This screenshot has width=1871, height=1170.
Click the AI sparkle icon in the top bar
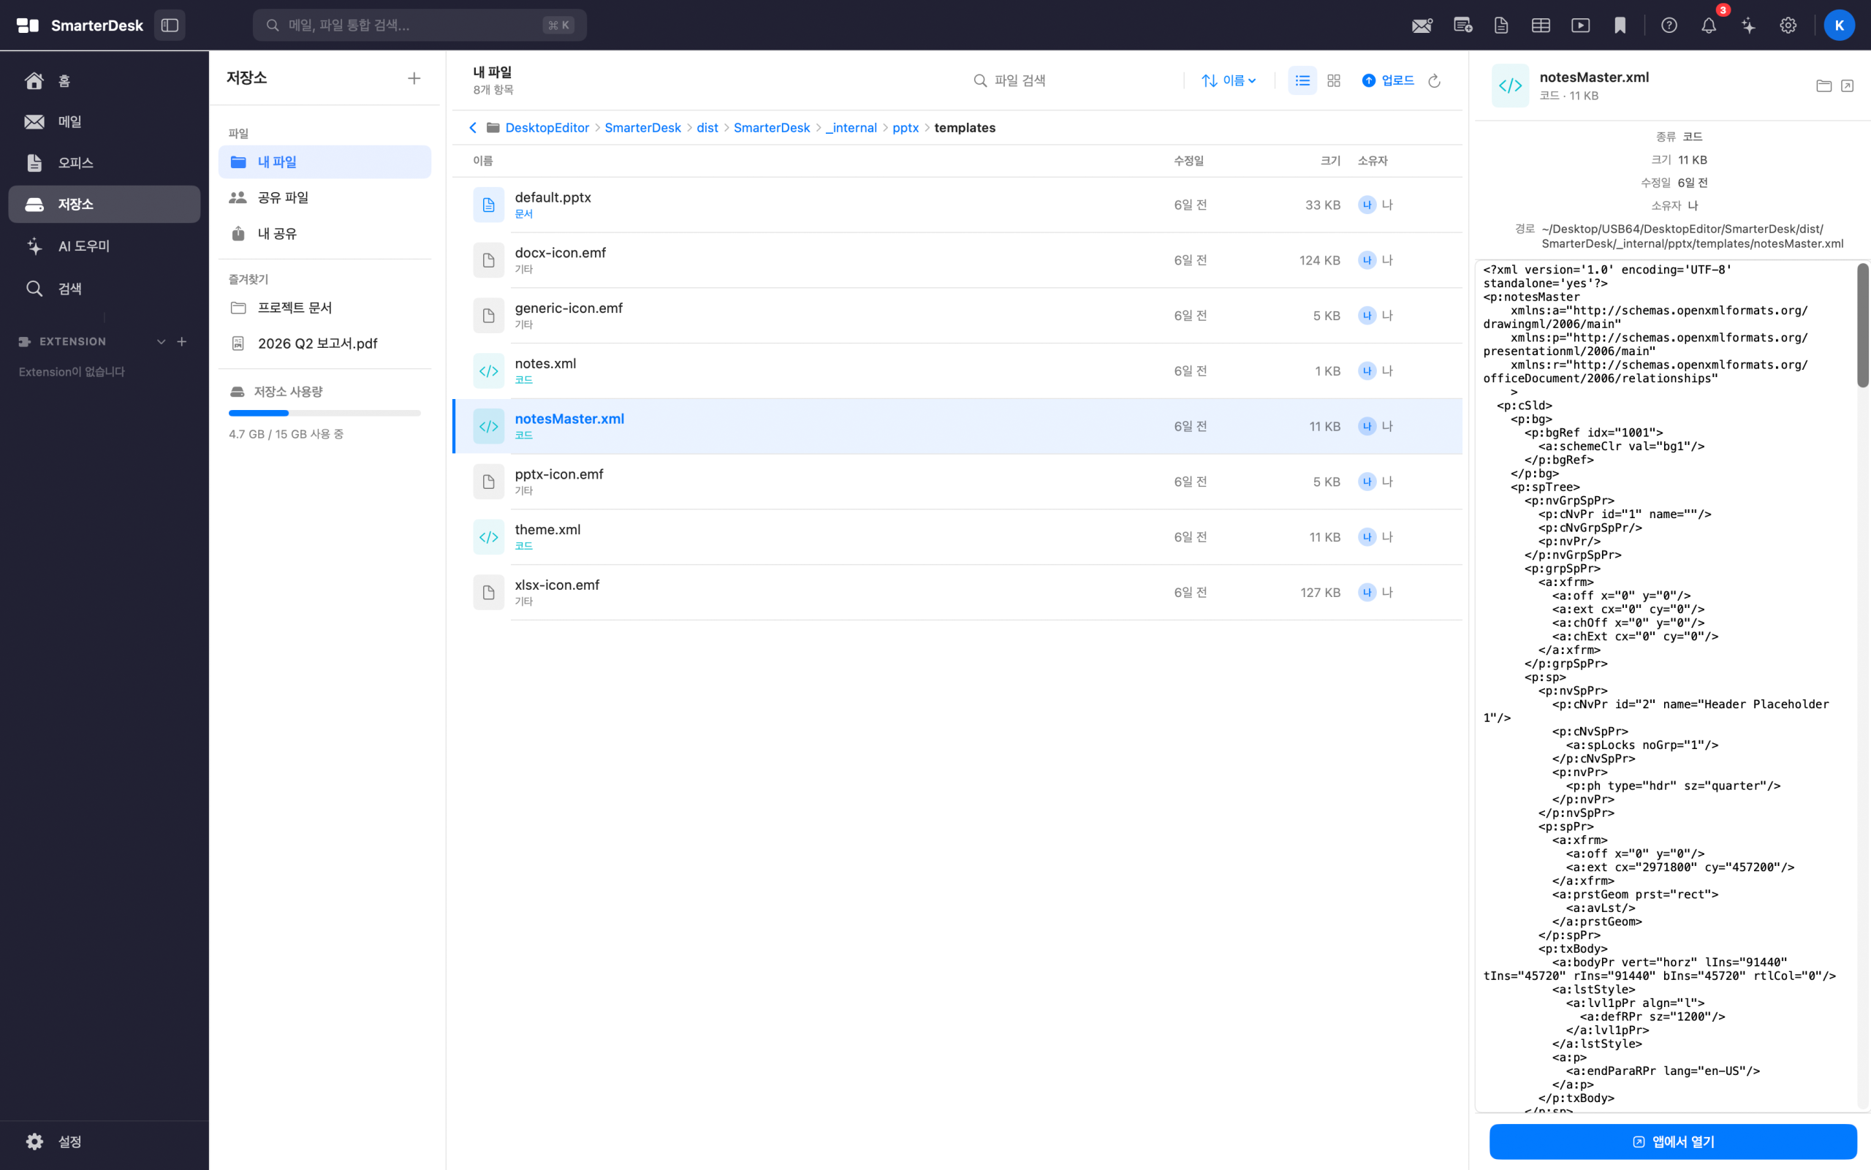pyautogui.click(x=1748, y=26)
